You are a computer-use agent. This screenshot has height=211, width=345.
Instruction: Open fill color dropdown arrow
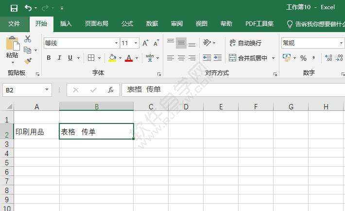coord(120,58)
